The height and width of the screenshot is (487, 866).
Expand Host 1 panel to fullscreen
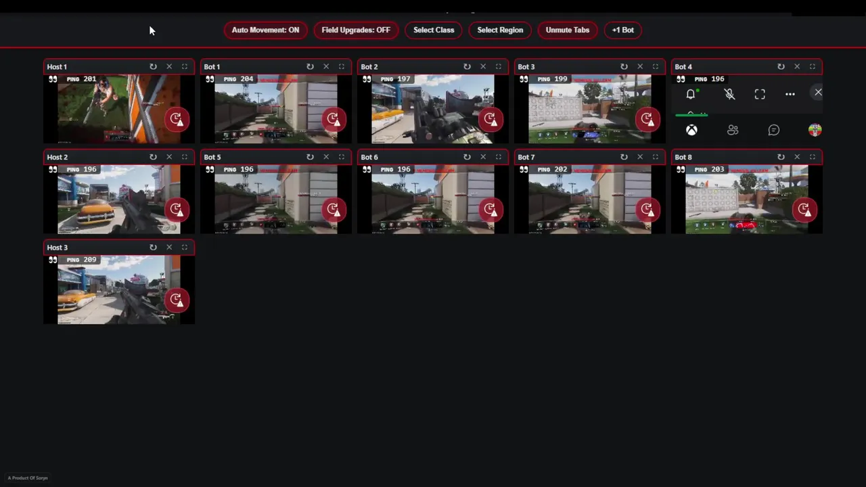point(184,66)
